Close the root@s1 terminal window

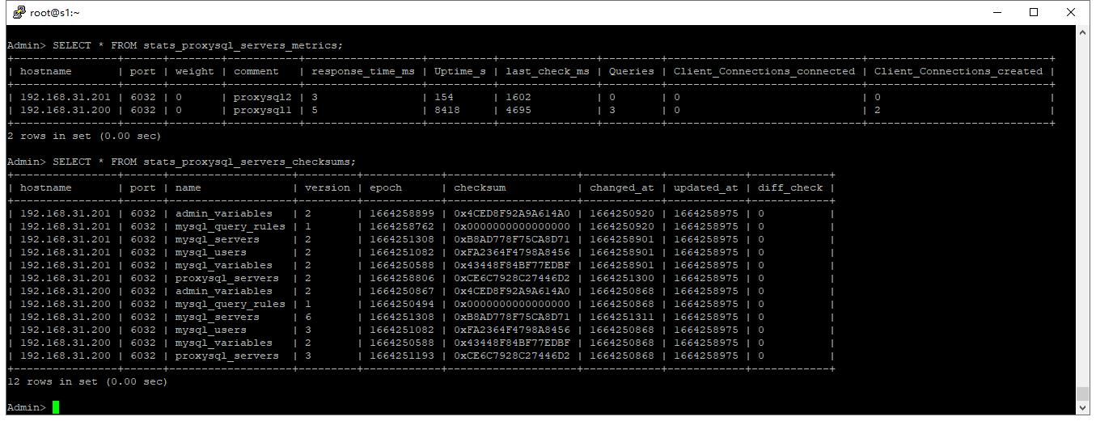(x=1071, y=12)
